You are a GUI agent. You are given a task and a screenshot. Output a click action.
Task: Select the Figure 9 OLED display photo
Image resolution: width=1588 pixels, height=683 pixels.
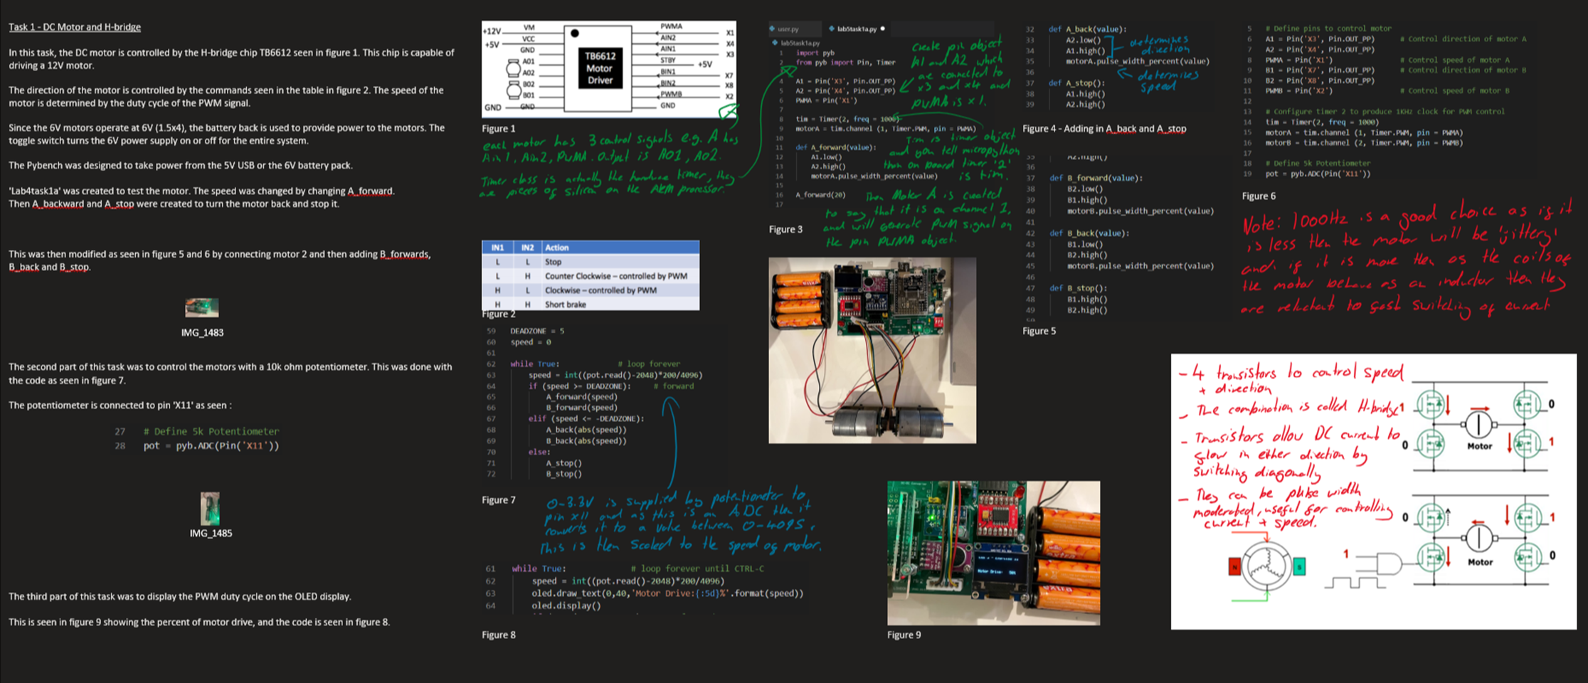(993, 553)
